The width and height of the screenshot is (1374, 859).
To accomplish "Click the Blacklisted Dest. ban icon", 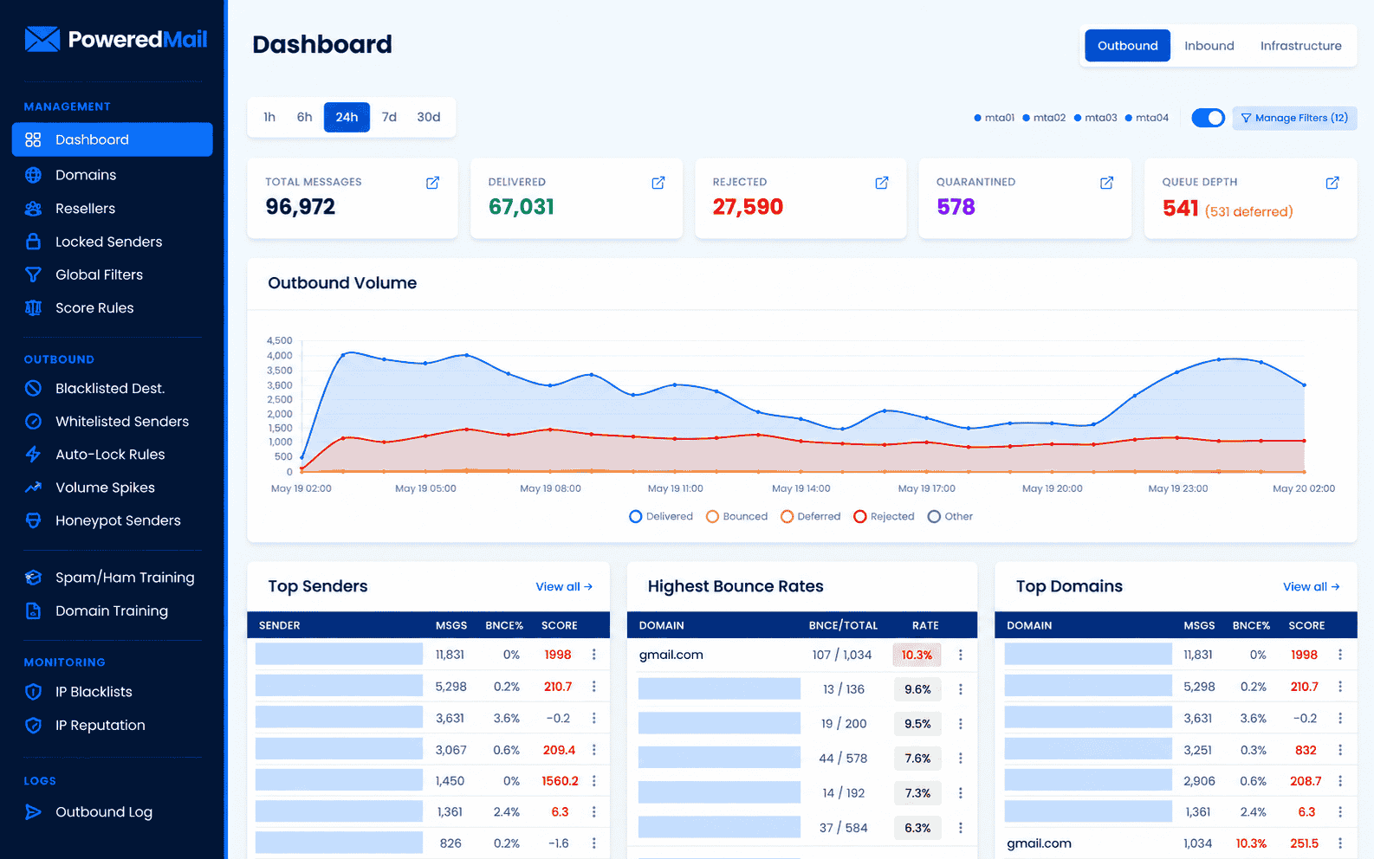I will click(33, 388).
